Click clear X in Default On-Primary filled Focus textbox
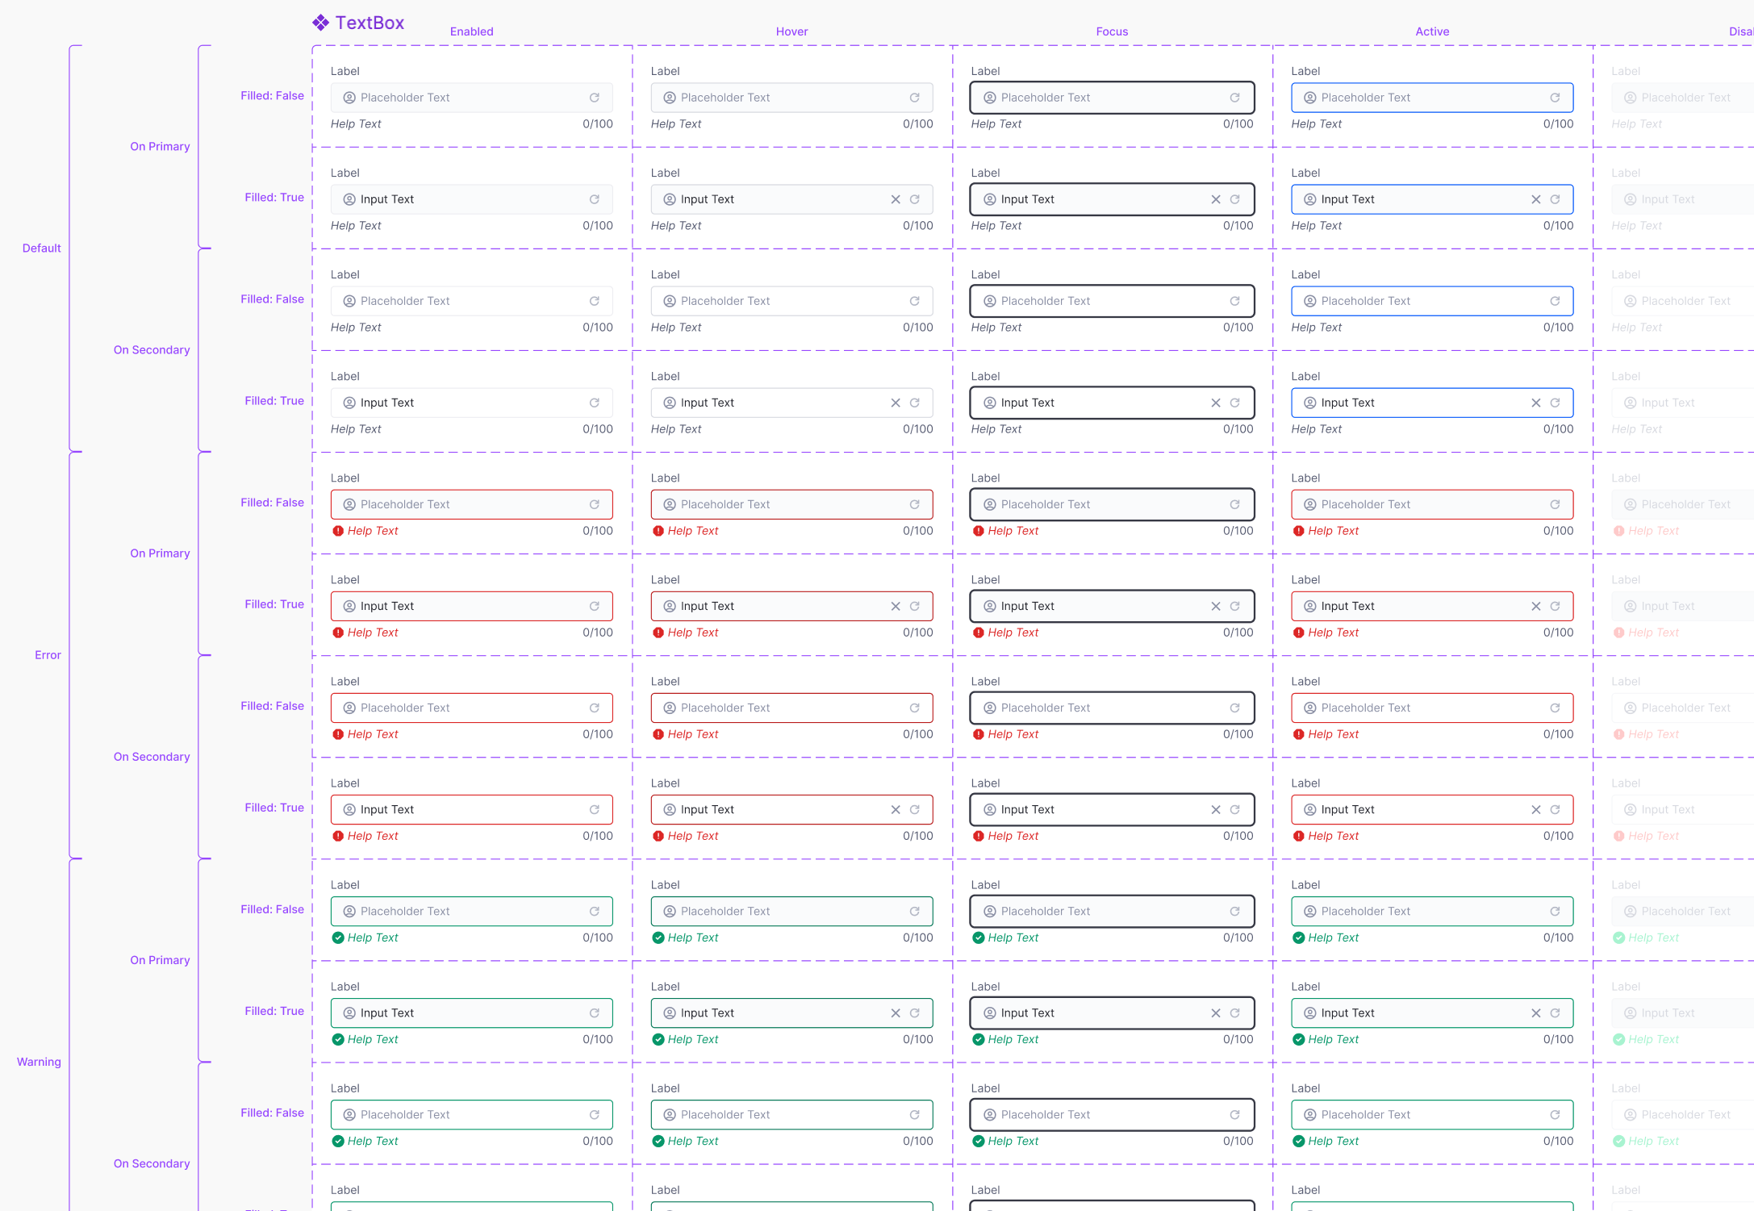1754x1211 pixels. (1216, 199)
